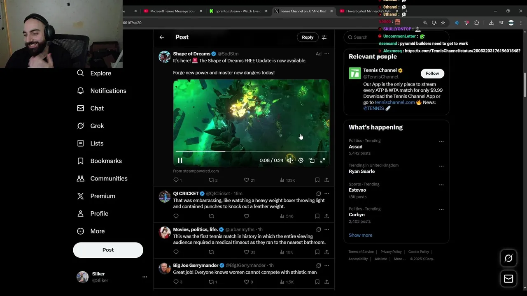The height and width of the screenshot is (296, 527).
Task: Toggle picture-in-picture on the video
Action: (312, 160)
